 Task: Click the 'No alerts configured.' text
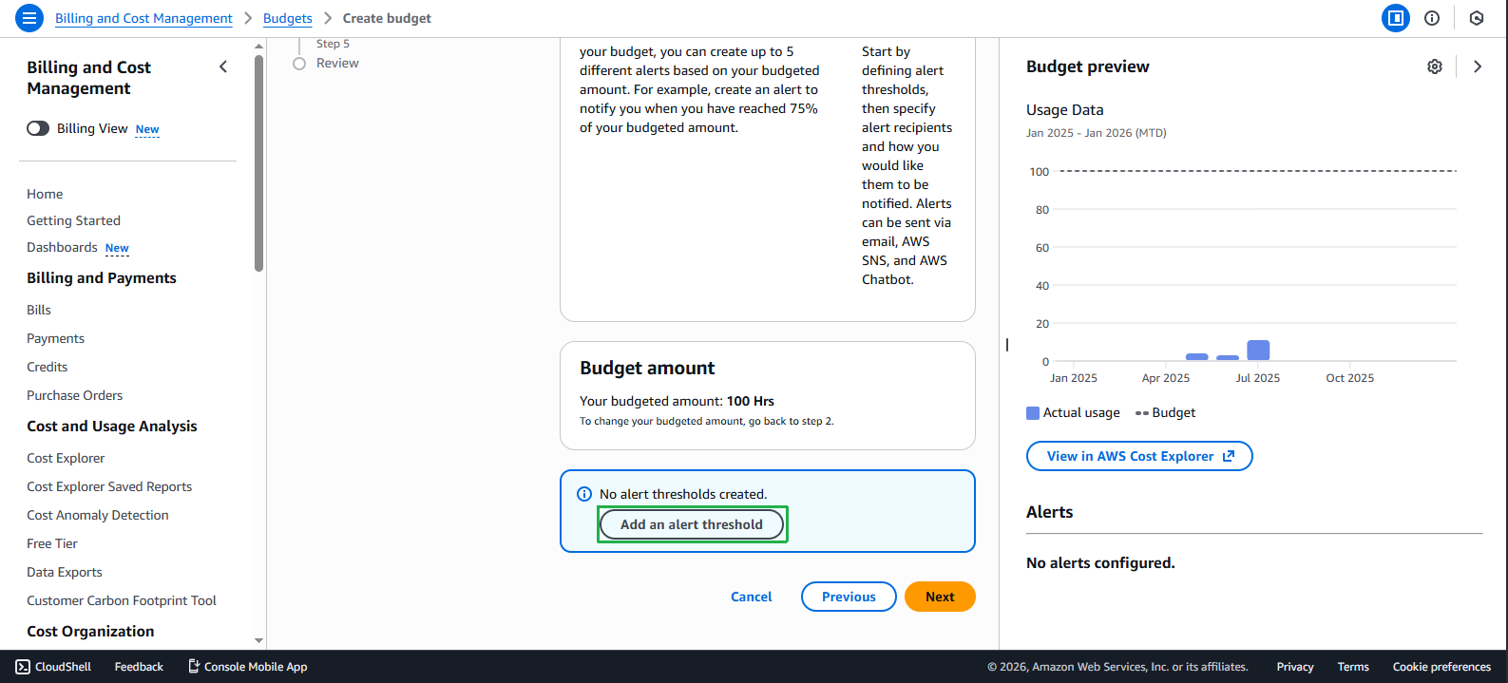tap(1100, 563)
